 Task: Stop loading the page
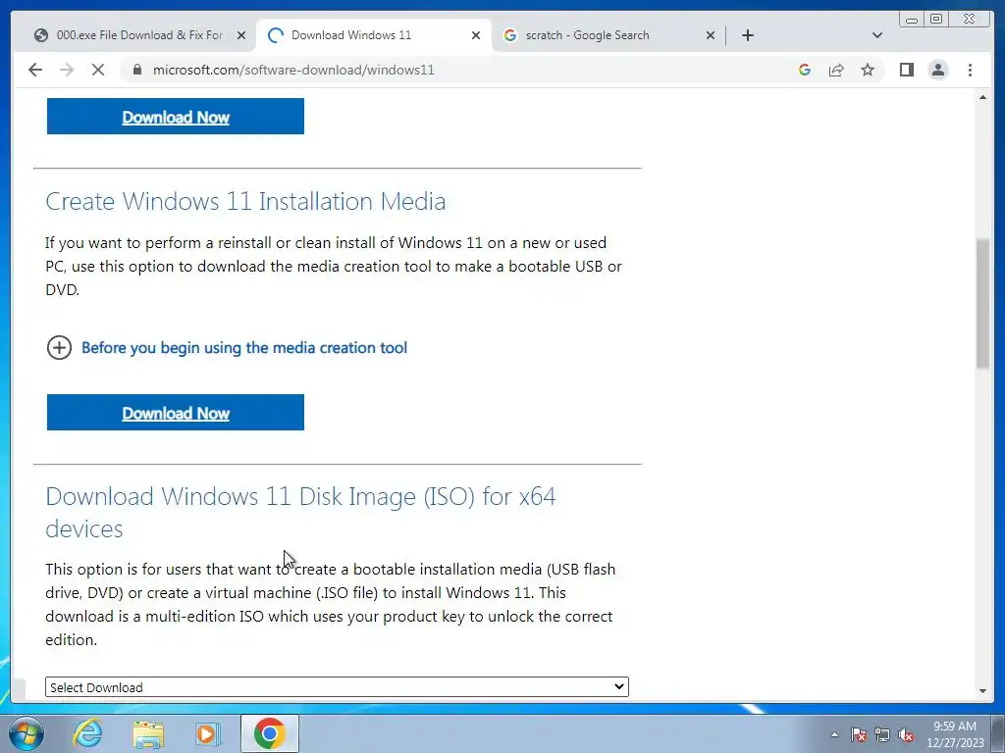(98, 70)
